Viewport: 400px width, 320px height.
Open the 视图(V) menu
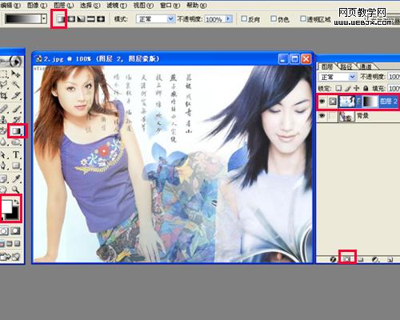coord(143,5)
